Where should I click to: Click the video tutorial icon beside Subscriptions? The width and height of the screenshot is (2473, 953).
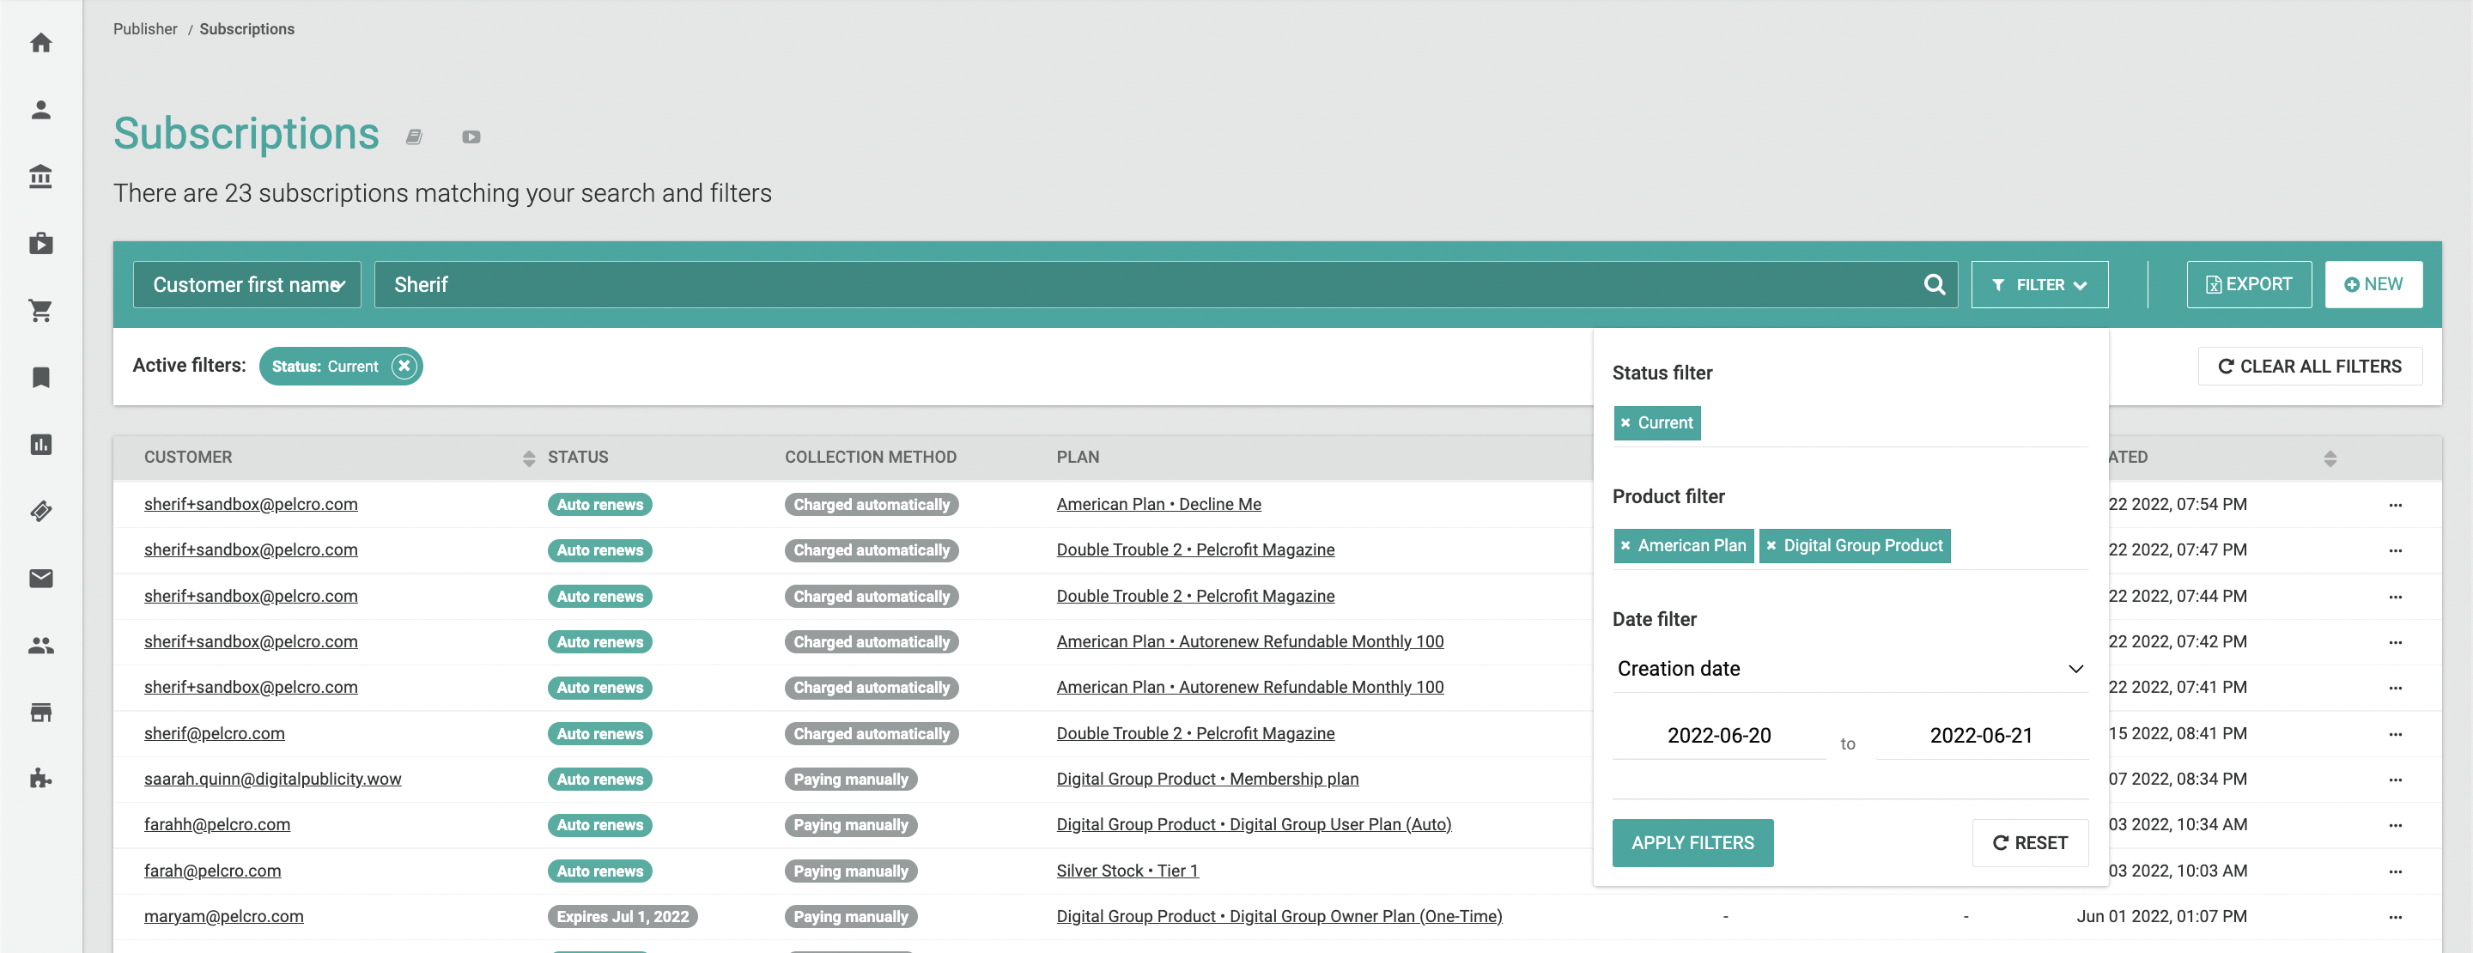click(471, 137)
